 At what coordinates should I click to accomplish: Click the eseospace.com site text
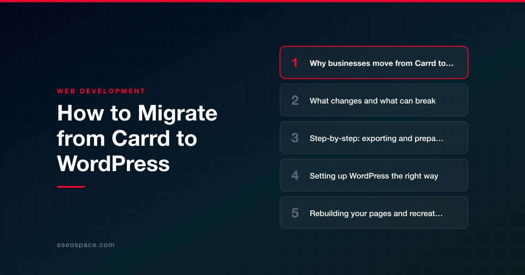click(x=86, y=245)
